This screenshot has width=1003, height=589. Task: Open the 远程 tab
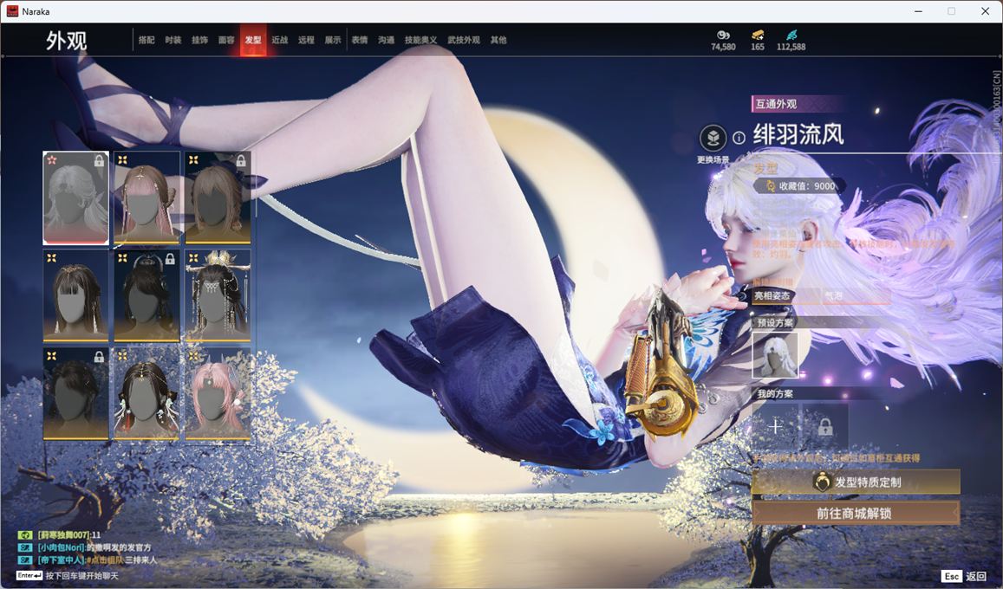[306, 40]
